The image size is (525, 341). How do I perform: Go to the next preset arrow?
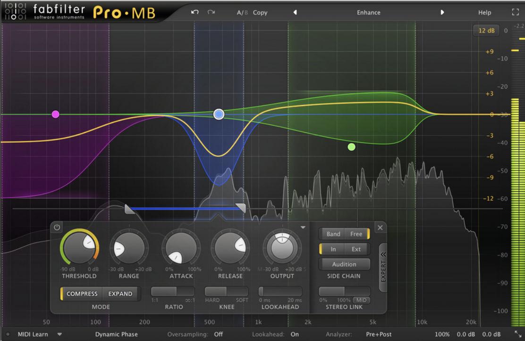pyautogui.click(x=442, y=12)
